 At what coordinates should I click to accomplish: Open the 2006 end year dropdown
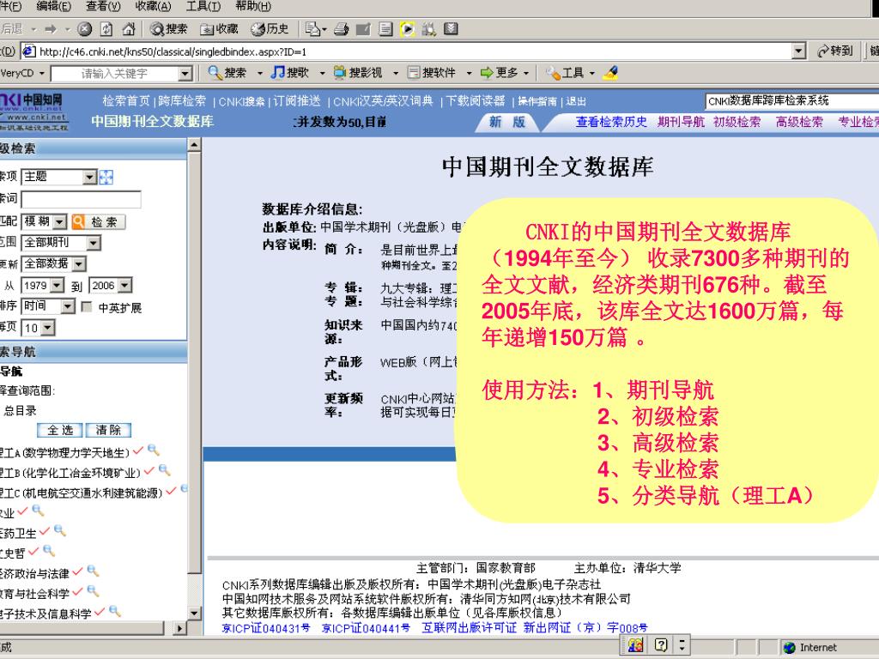click(125, 286)
